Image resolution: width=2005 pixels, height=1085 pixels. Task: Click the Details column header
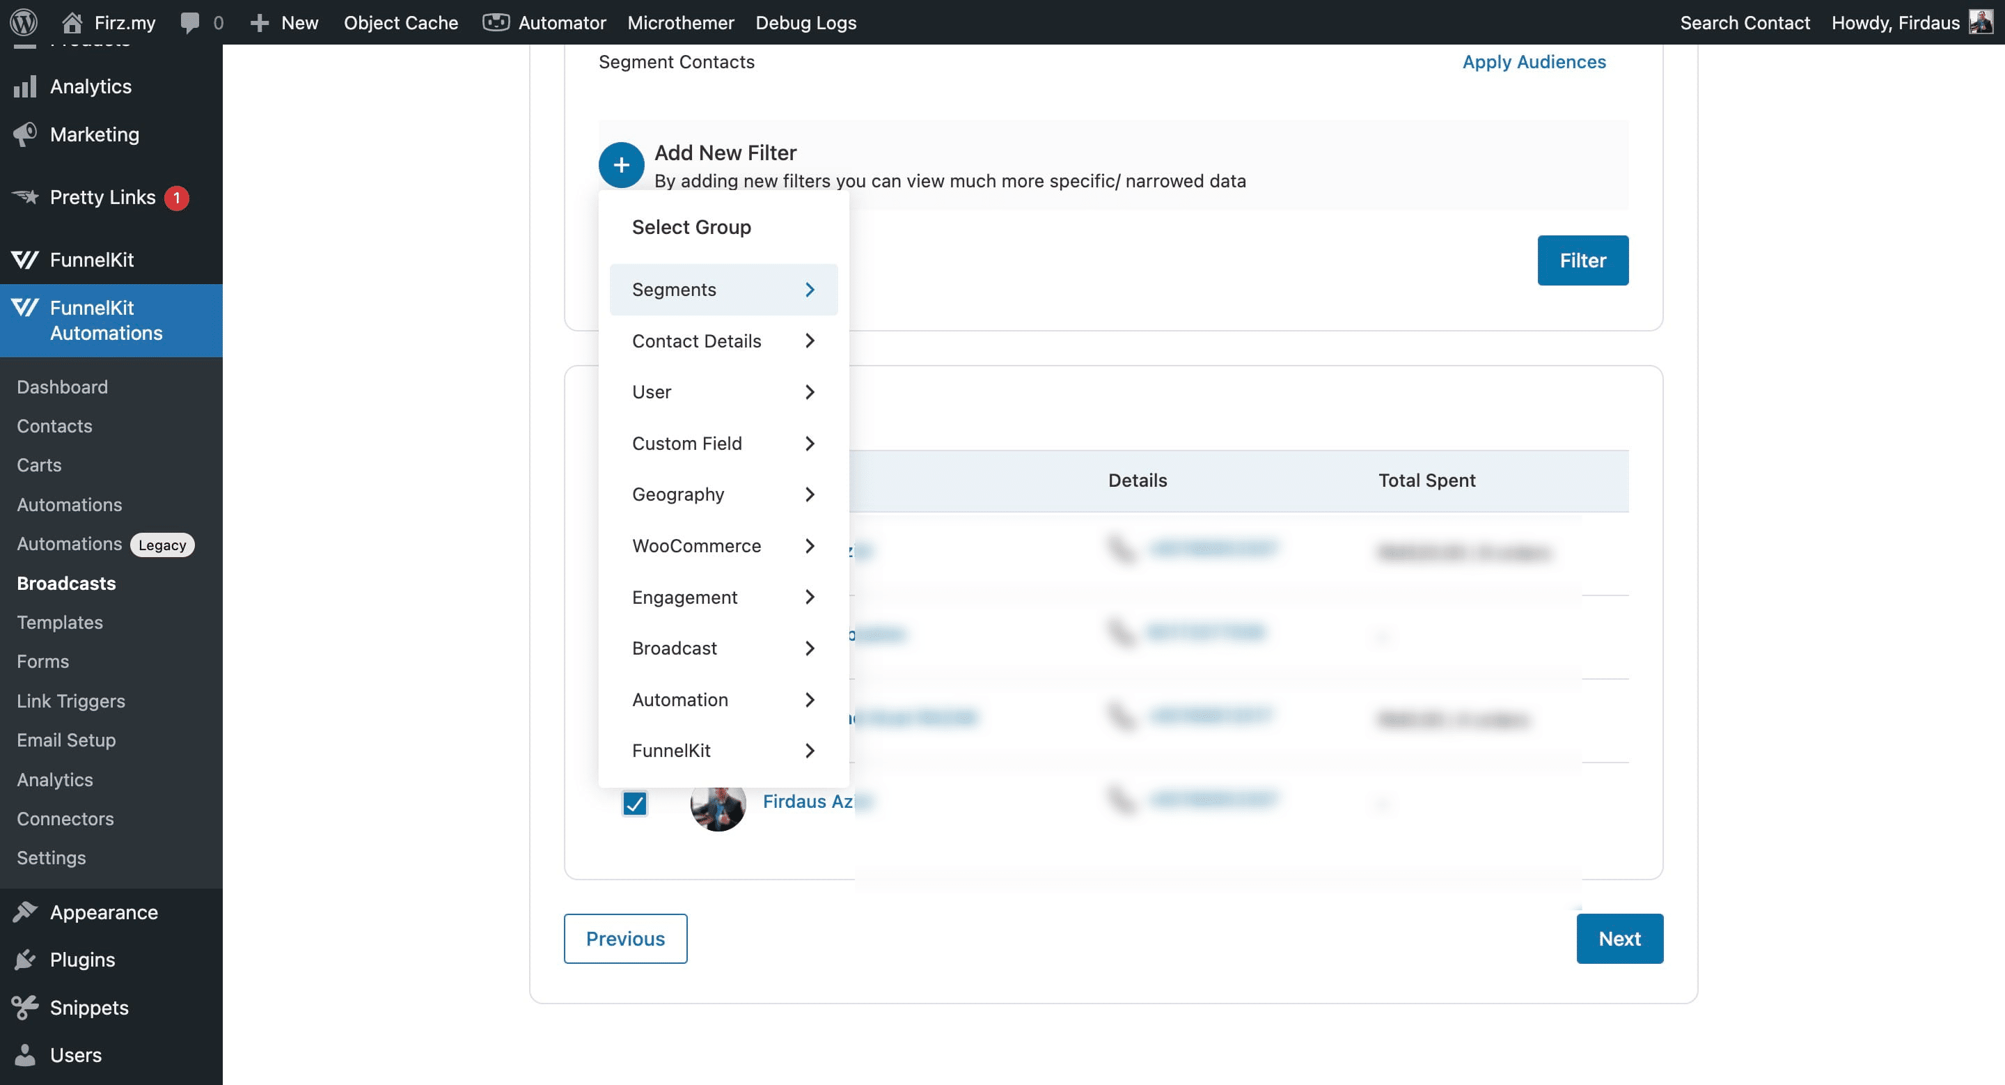(1137, 481)
